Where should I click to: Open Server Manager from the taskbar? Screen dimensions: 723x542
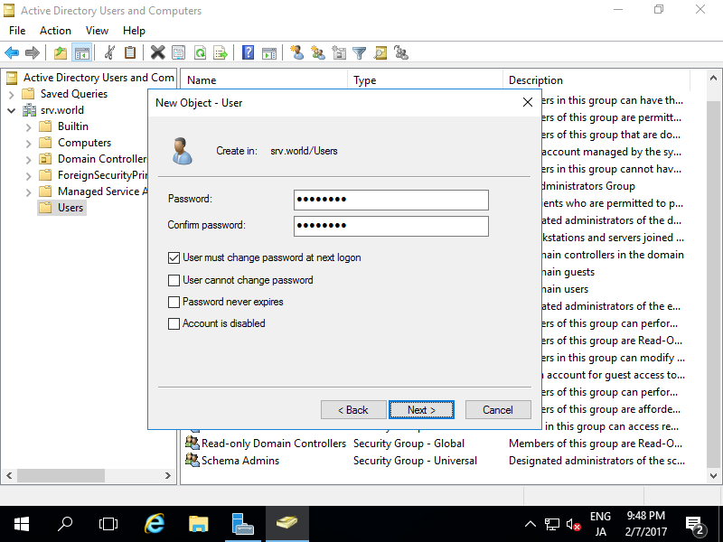coord(242,524)
